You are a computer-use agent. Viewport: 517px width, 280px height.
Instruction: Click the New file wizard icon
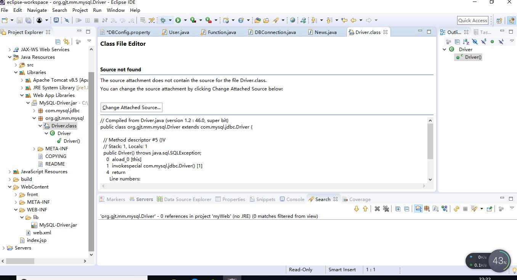point(5,20)
